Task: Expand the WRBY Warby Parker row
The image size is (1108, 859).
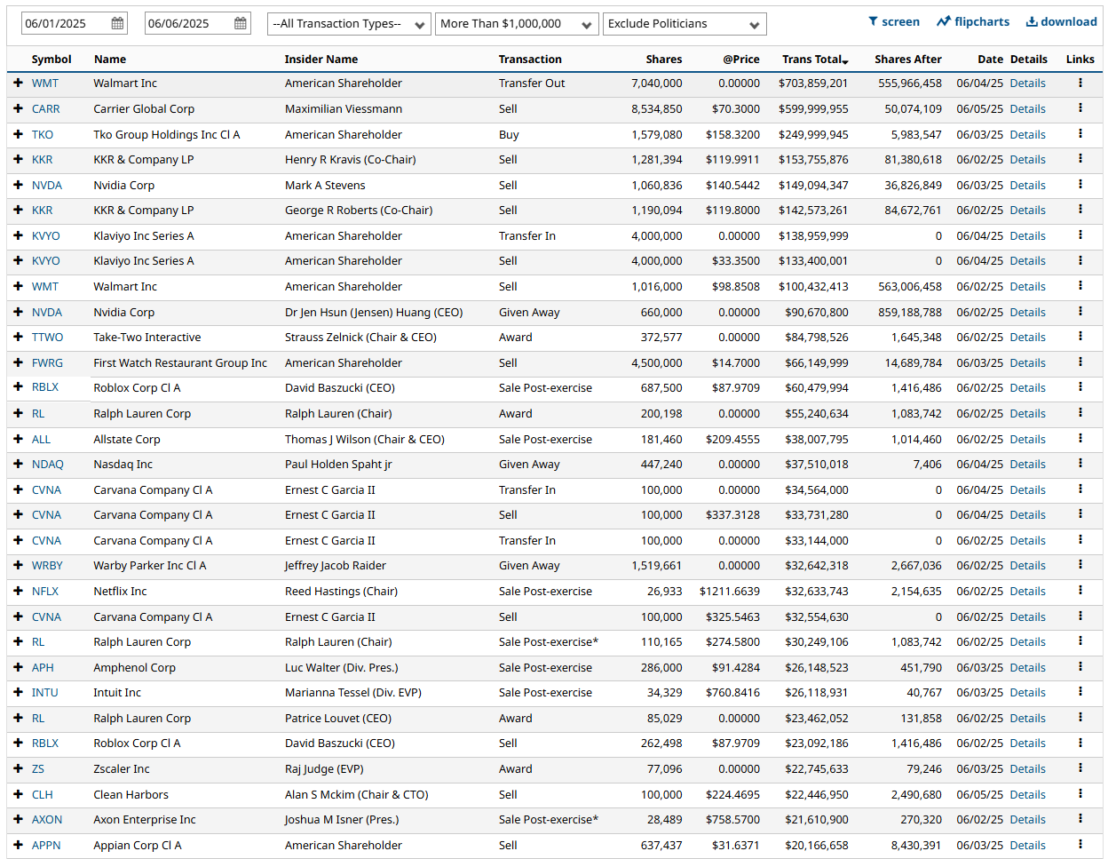Action: [x=18, y=565]
